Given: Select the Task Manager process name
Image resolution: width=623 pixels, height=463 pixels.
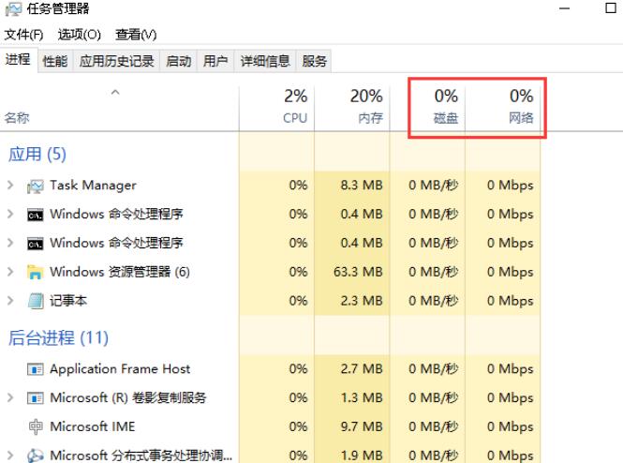Looking at the screenshot, I should 93,186.
